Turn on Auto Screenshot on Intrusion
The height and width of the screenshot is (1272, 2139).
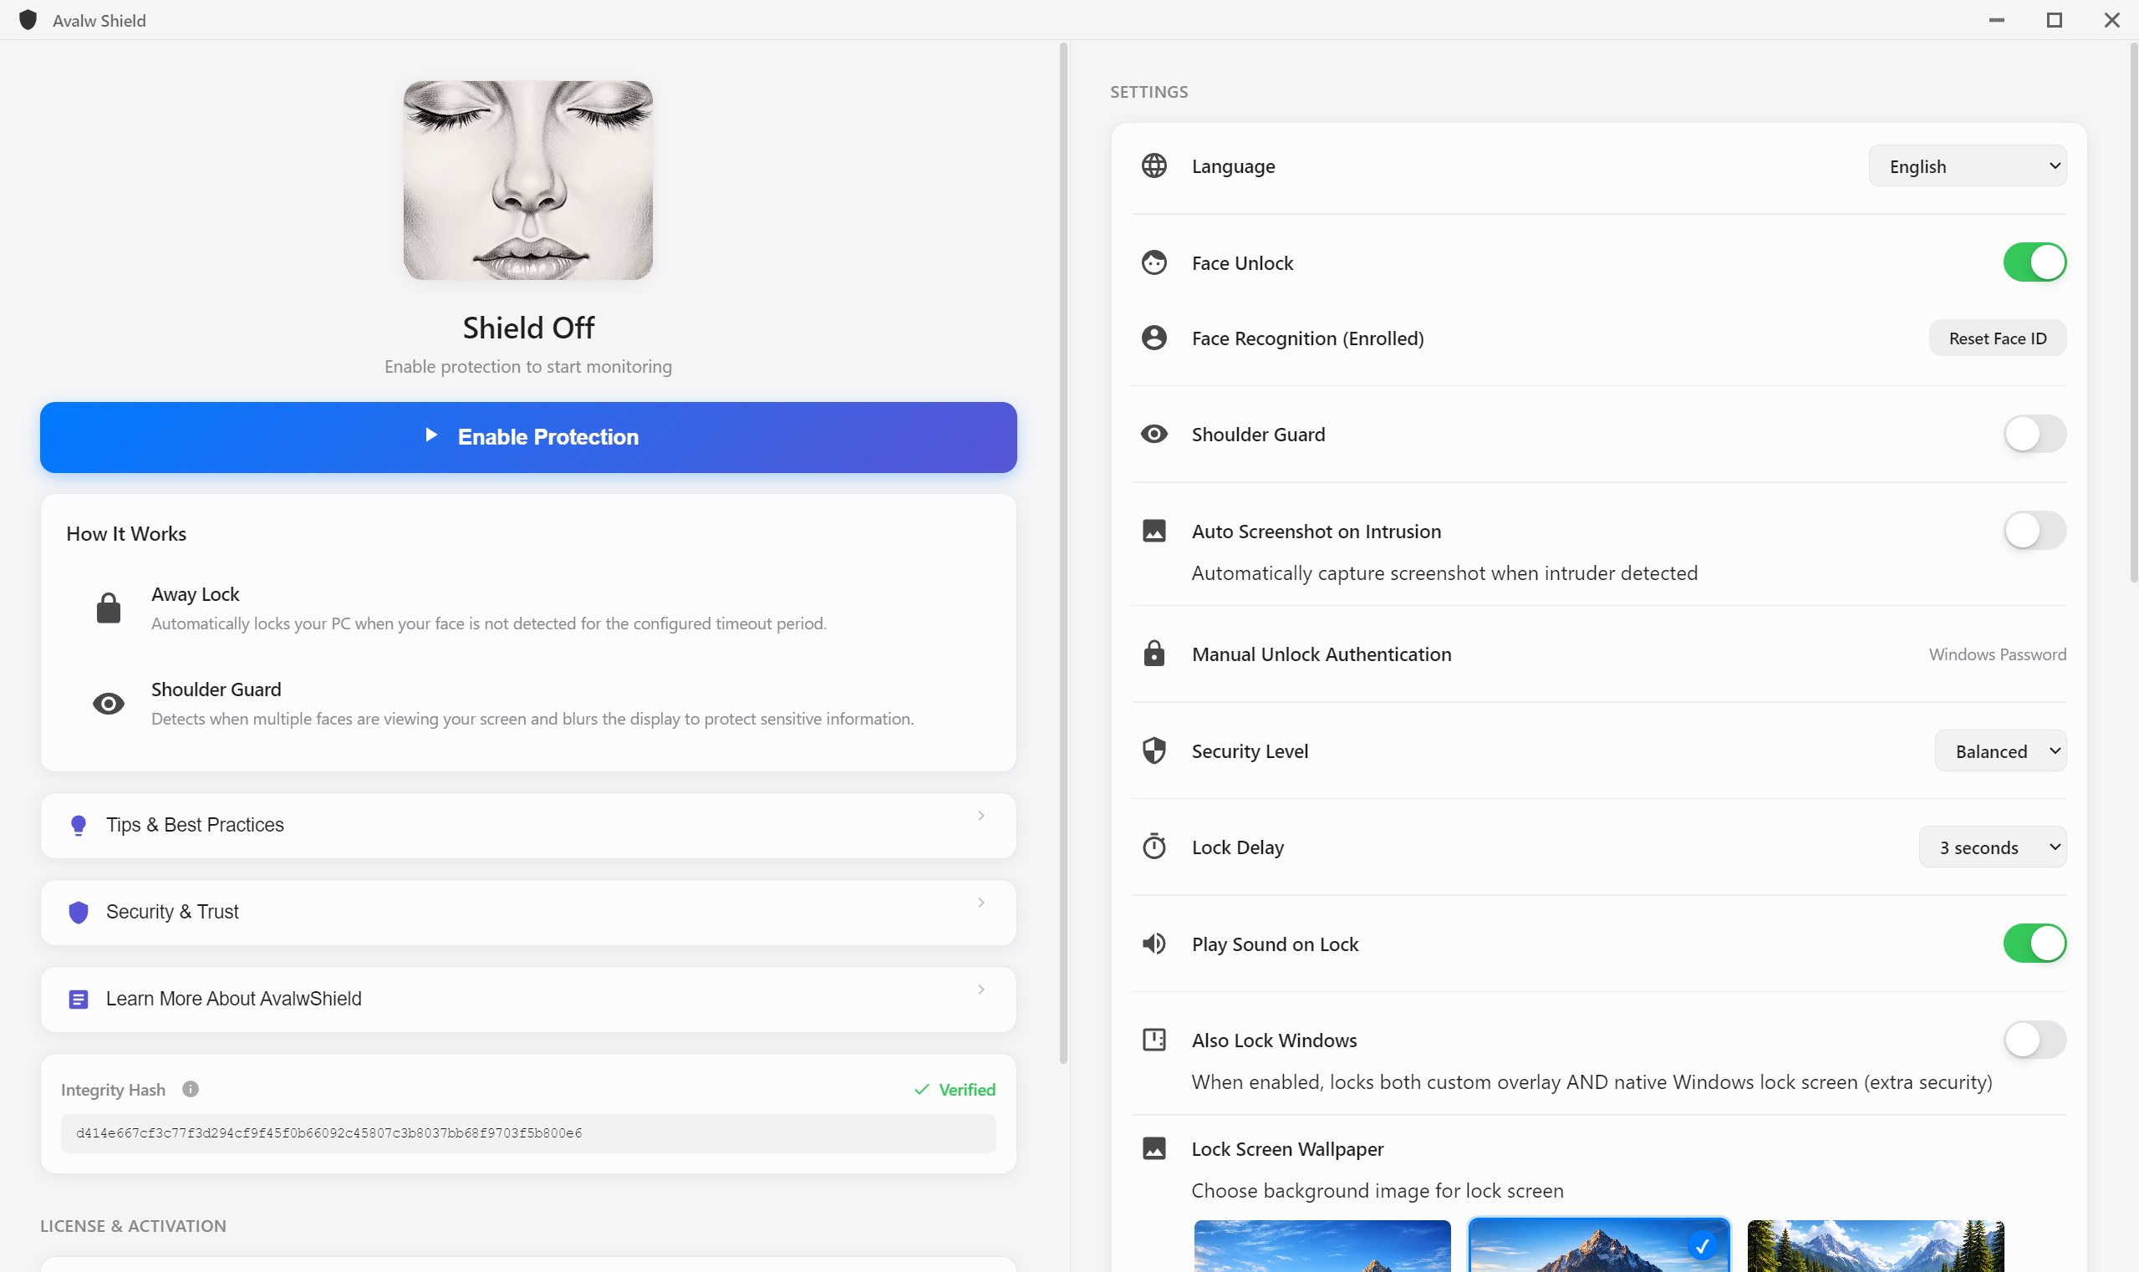click(2034, 531)
